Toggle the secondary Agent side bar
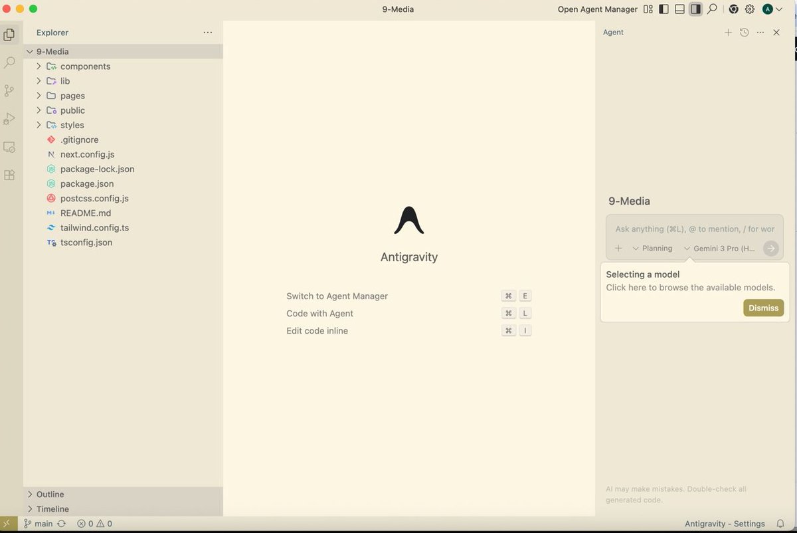Screen dimensions: 797x533 click(x=695, y=9)
